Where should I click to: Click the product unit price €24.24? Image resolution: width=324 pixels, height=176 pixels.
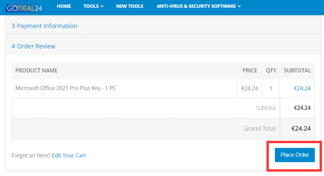click(250, 89)
